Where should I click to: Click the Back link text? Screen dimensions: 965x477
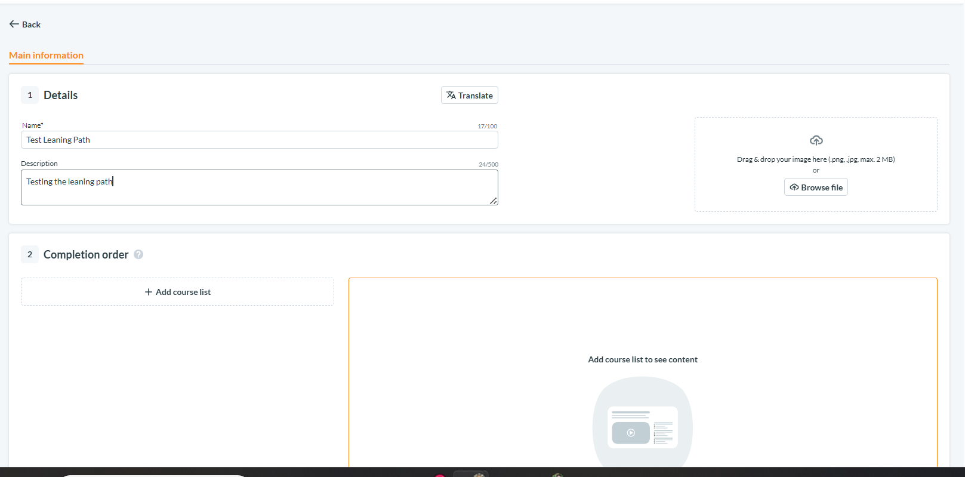tap(31, 24)
